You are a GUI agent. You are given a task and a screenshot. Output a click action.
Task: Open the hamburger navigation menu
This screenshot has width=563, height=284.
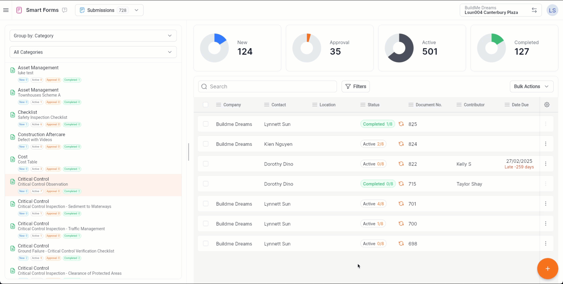pyautogui.click(x=6, y=10)
